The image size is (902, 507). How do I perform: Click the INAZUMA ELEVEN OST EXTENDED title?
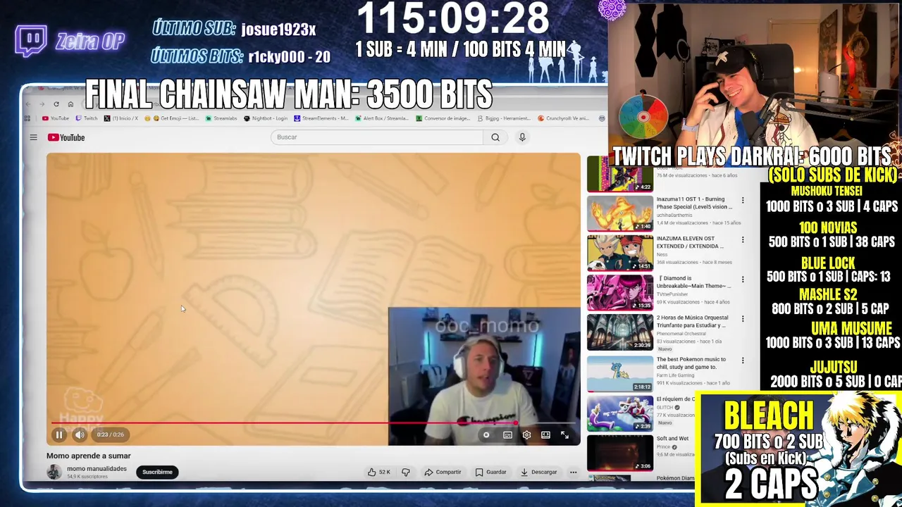point(690,242)
